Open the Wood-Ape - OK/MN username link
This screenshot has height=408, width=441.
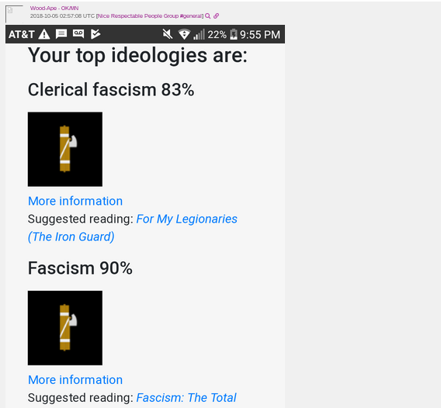[x=54, y=9]
